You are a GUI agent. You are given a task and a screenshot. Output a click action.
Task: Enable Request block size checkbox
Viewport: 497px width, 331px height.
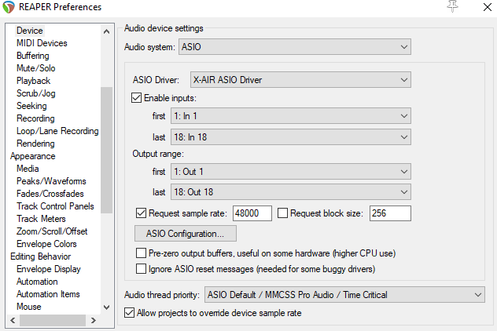point(282,213)
